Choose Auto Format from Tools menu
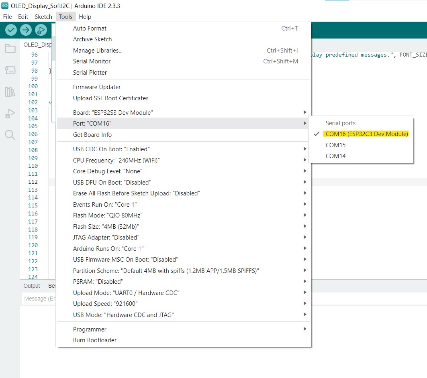The image size is (427, 378). (184, 28)
